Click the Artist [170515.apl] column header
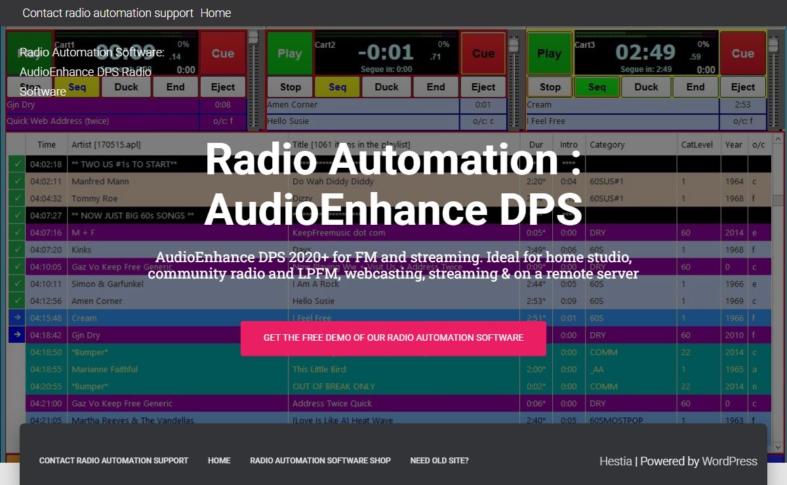This screenshot has width=787, height=485. tap(178, 145)
